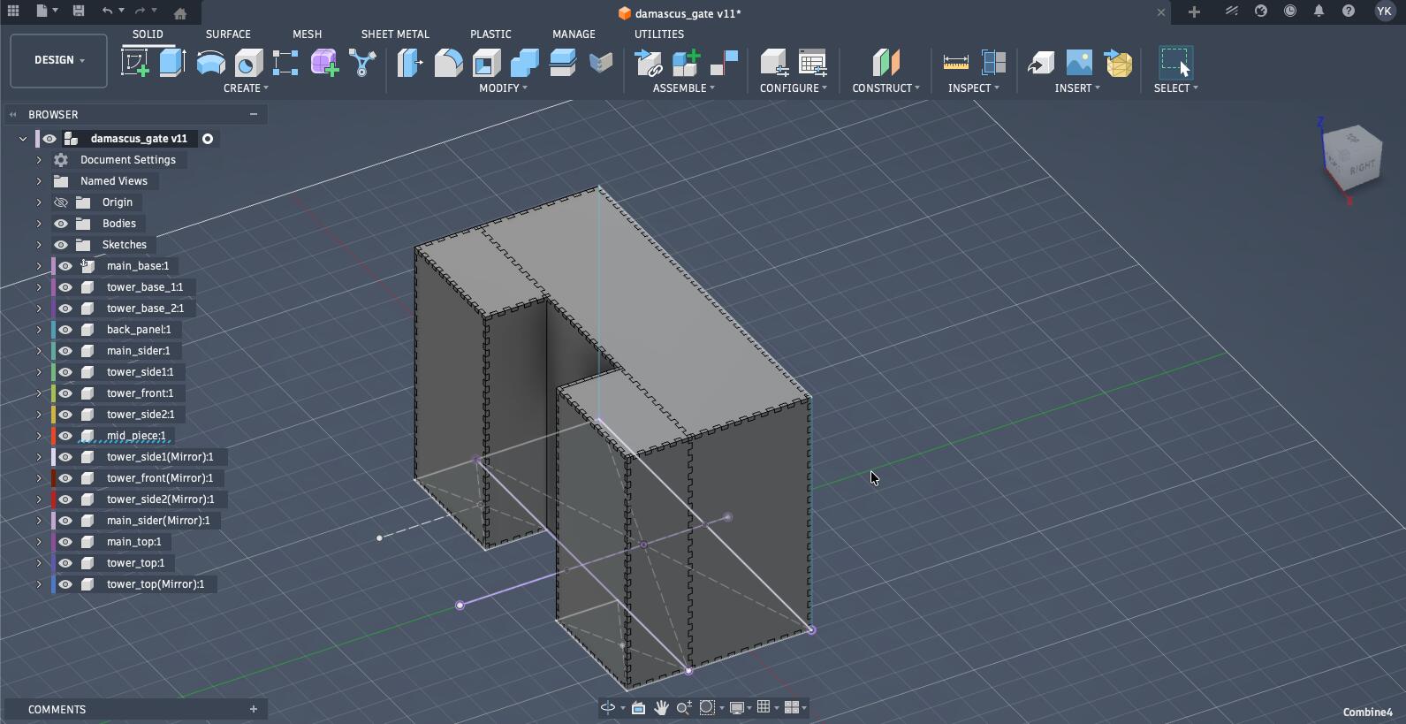Switch to the SHEET METAL tab
Screen dimensions: 1406x724
tap(395, 34)
